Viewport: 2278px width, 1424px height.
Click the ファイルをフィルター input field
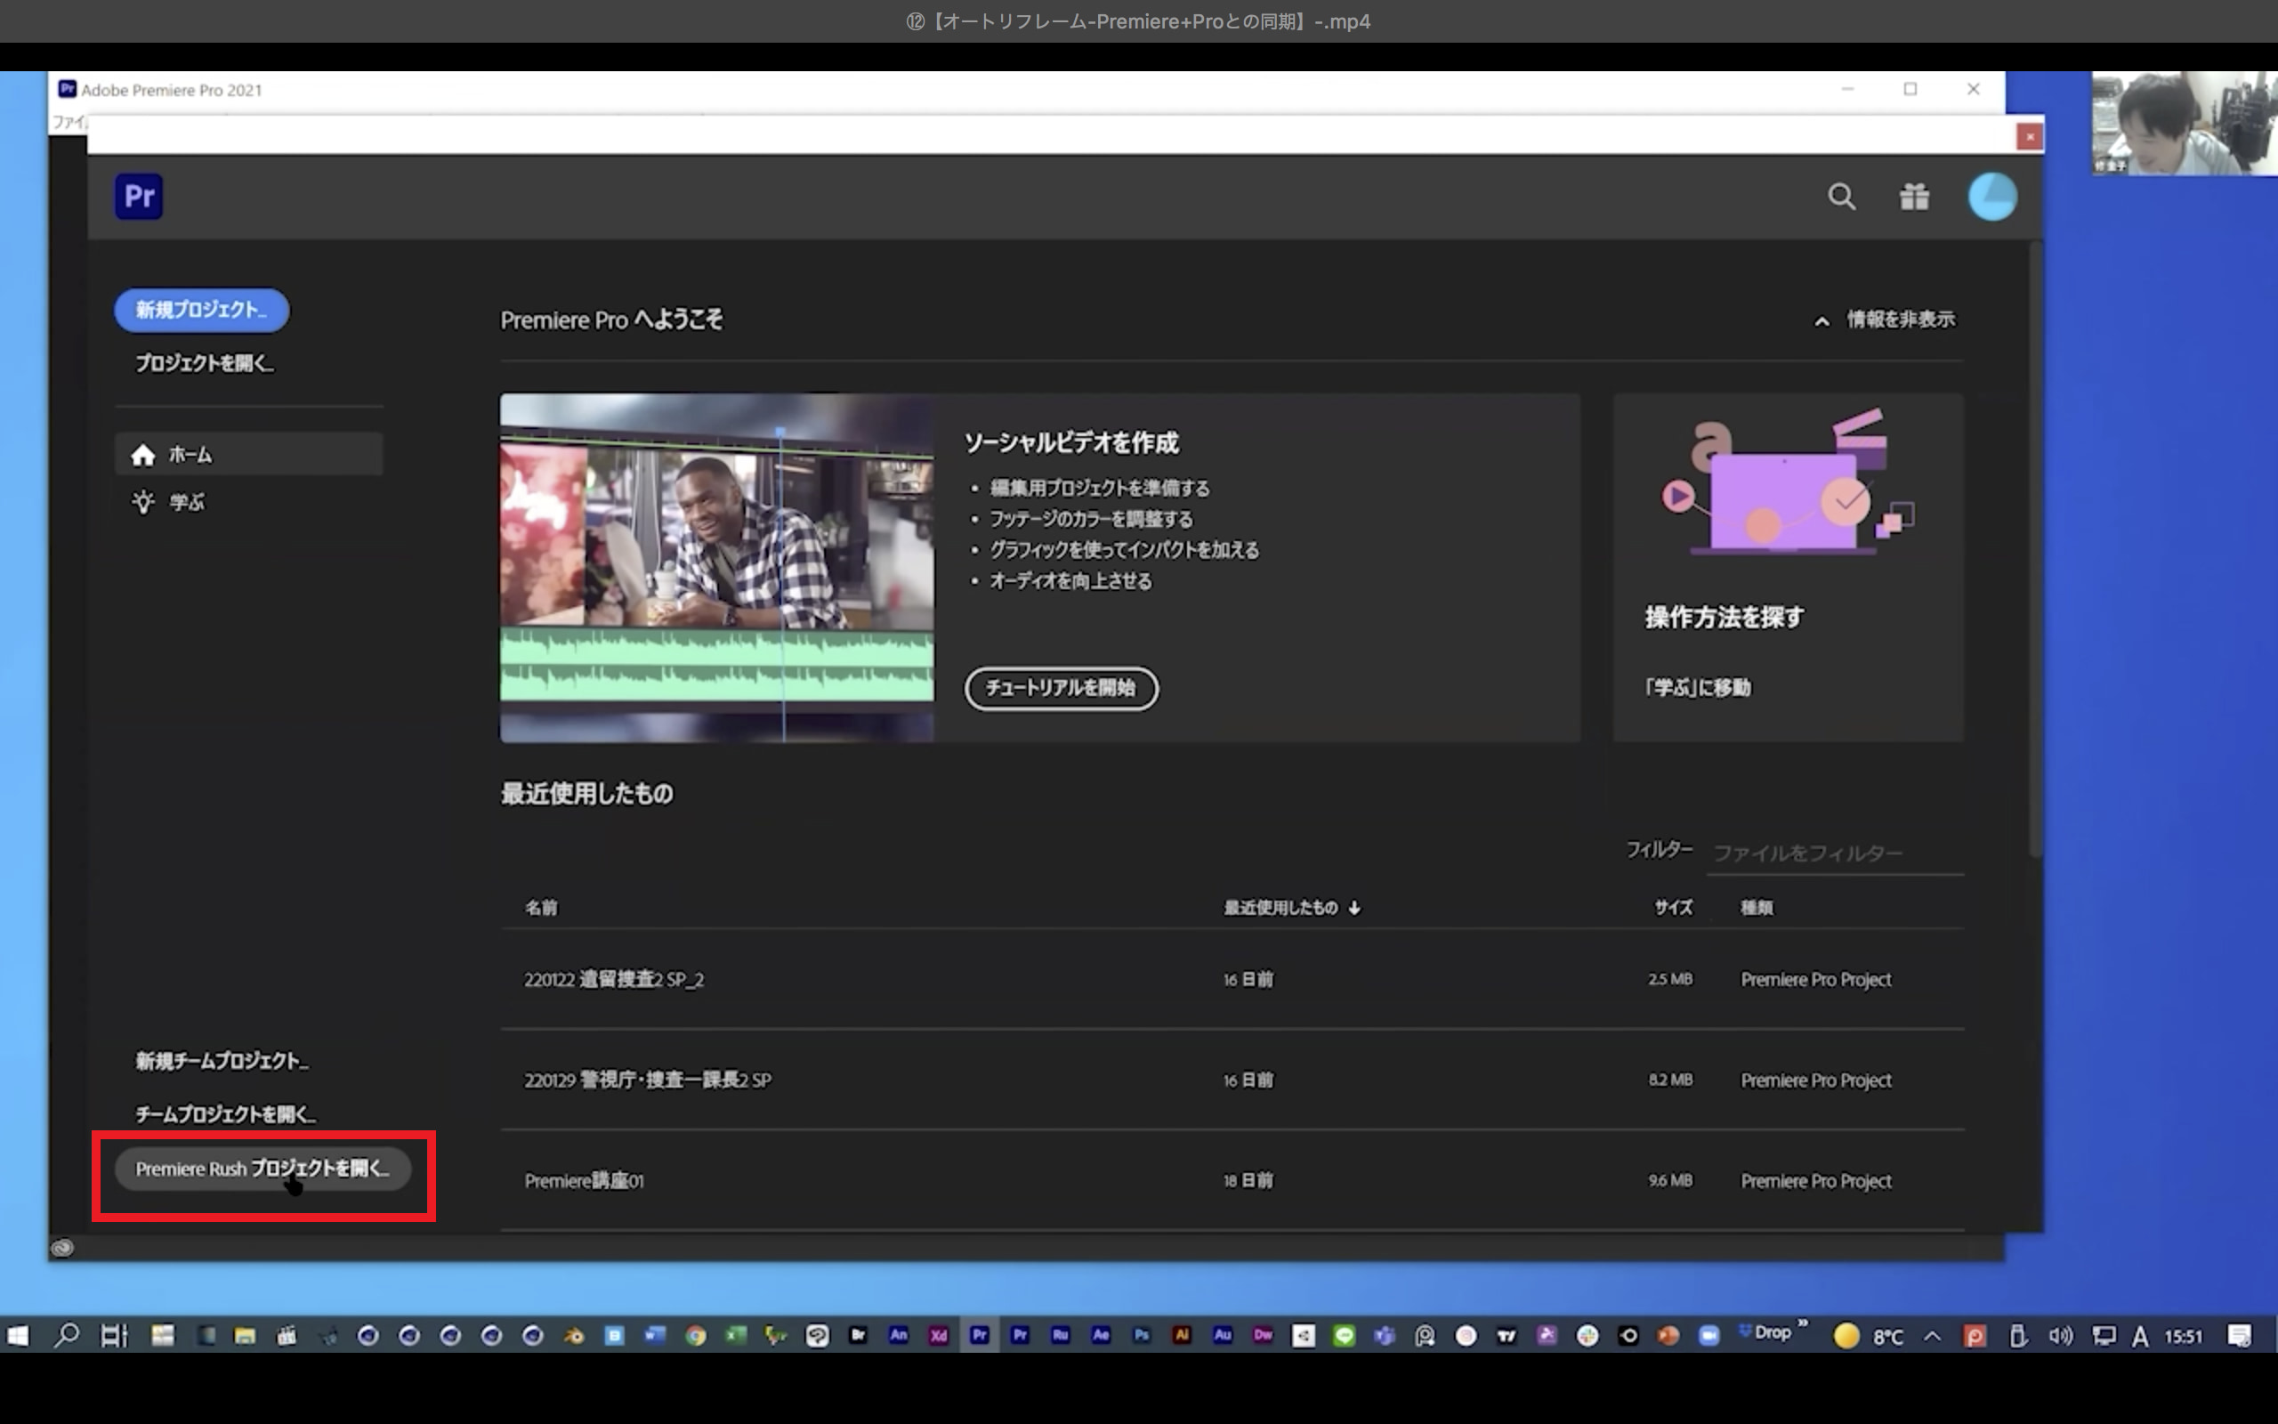1835,854
